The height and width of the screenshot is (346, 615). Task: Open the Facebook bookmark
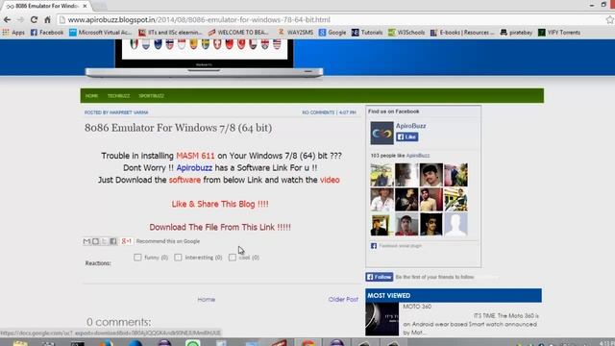tap(47, 33)
